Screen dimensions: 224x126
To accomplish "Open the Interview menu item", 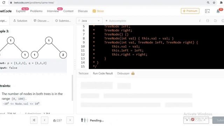I will click(53, 11).
